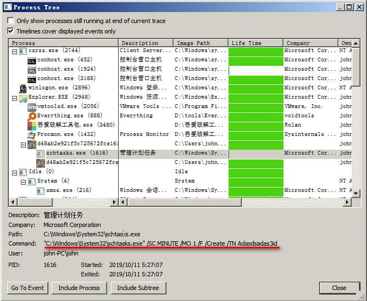Click the smss.exe (216) icon

point(41,191)
